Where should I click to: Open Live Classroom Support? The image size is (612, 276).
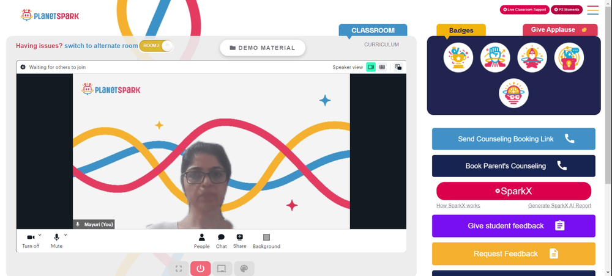tap(524, 10)
